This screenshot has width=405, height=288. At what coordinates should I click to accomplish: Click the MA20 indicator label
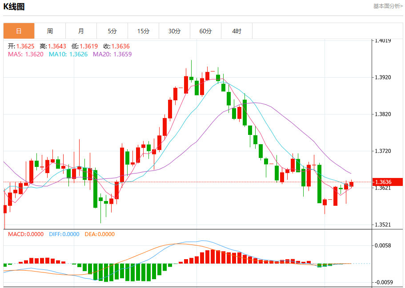[112, 54]
